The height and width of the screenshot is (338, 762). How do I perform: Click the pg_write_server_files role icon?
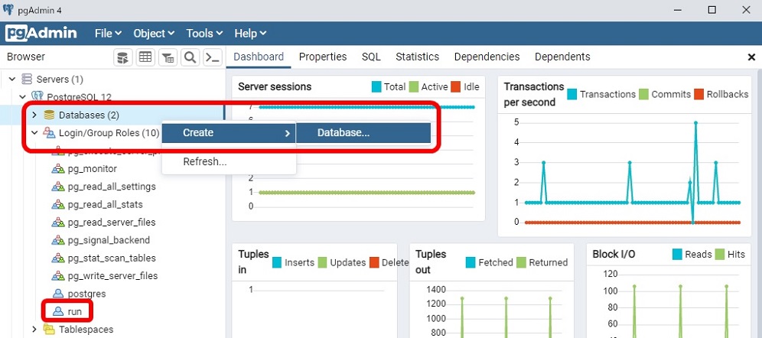[x=58, y=276]
